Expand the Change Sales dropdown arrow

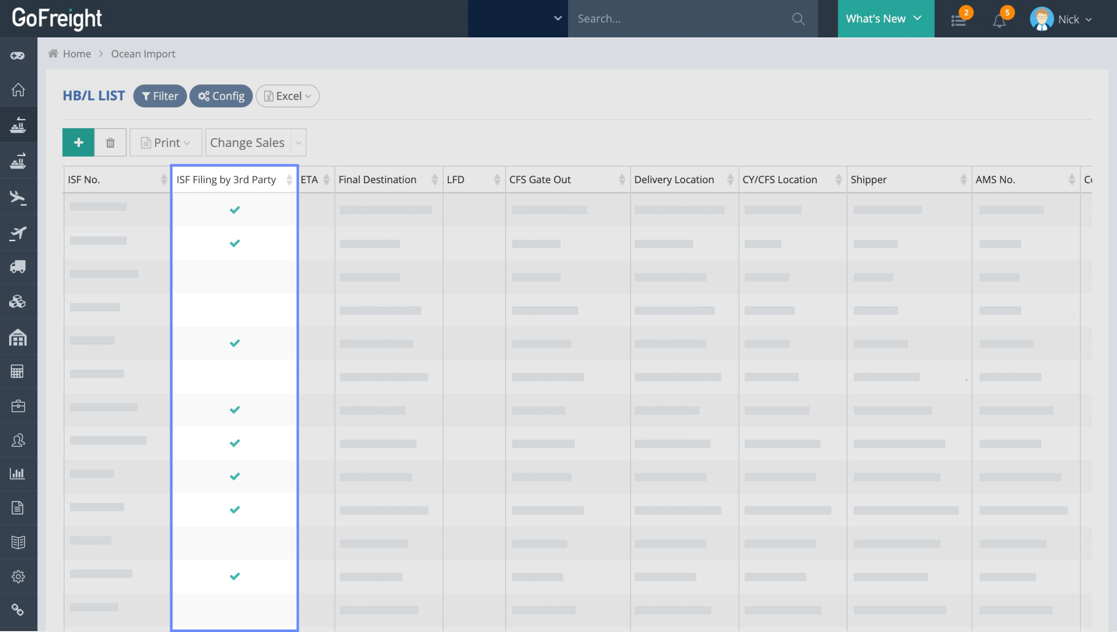(298, 143)
